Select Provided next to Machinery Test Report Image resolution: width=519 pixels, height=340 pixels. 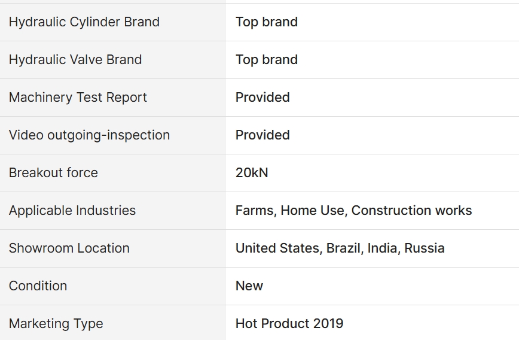pos(262,98)
